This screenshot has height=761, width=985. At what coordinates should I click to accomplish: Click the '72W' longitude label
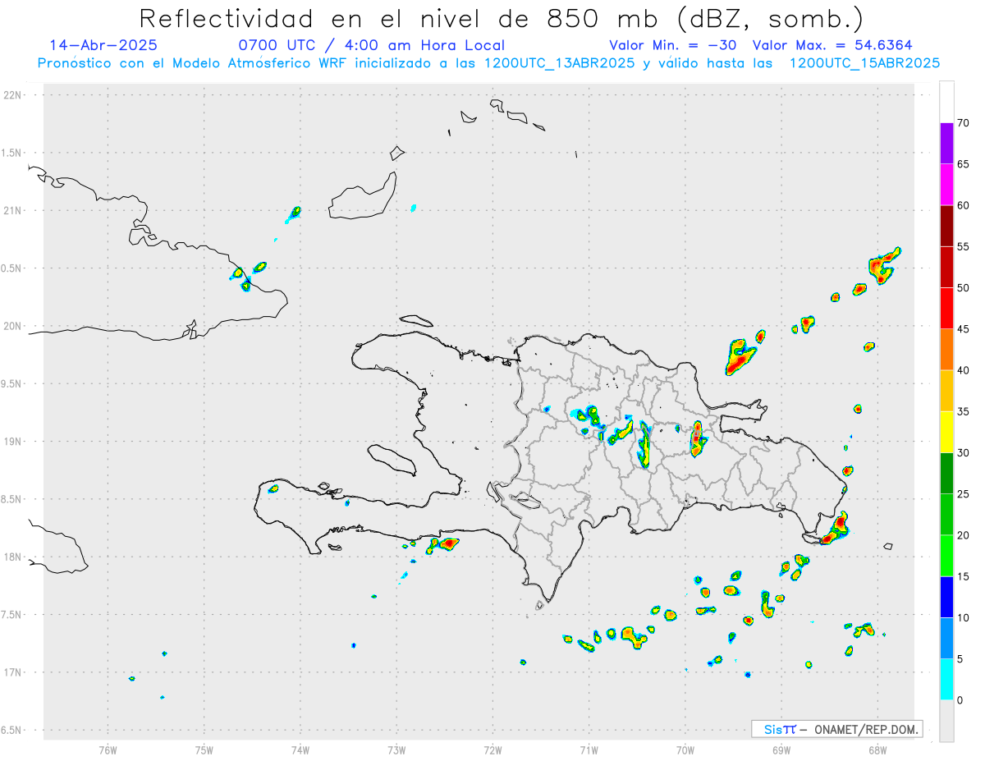[492, 750]
